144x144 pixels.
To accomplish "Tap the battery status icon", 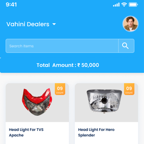I will (x=133, y=5).
